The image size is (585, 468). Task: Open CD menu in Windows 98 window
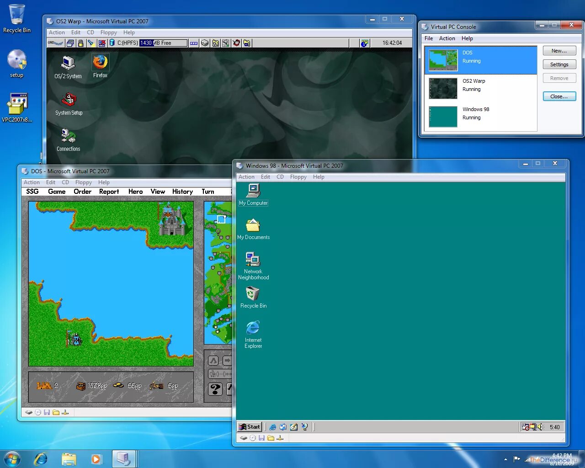tap(280, 177)
